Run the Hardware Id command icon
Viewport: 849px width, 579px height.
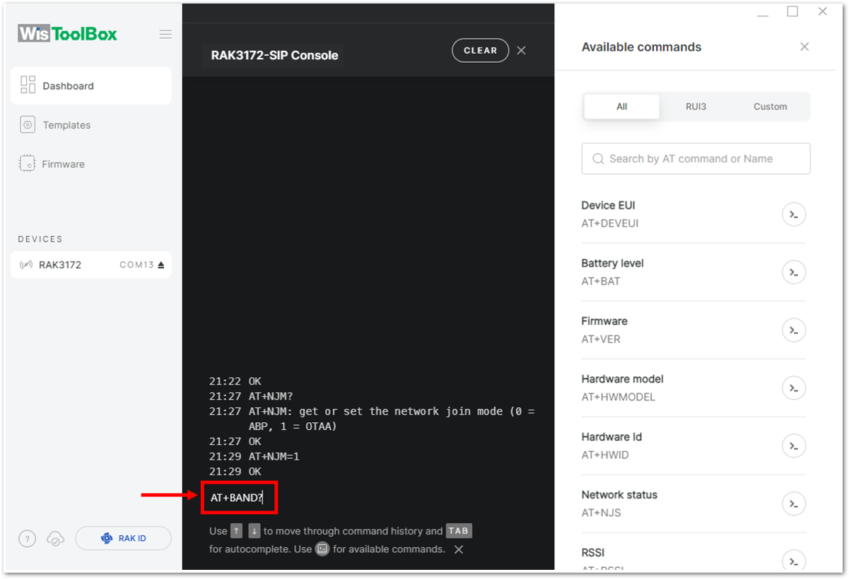pyautogui.click(x=794, y=446)
